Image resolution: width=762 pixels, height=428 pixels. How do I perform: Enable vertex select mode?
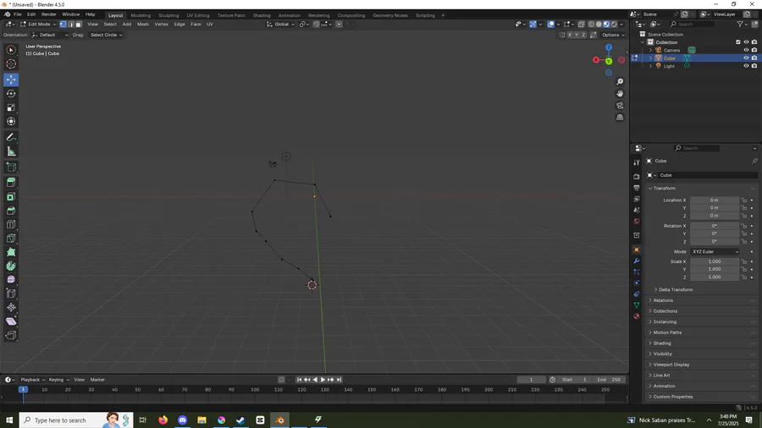[63, 25]
